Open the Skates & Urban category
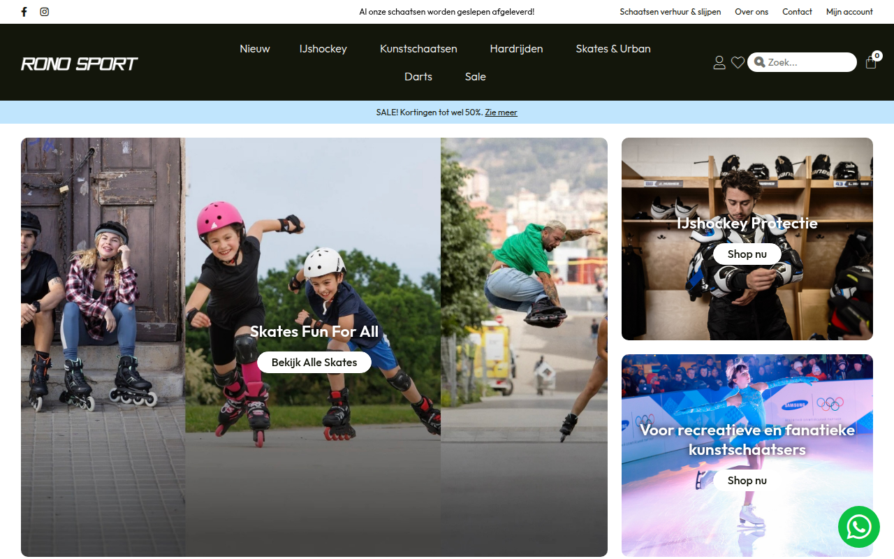 click(x=613, y=49)
